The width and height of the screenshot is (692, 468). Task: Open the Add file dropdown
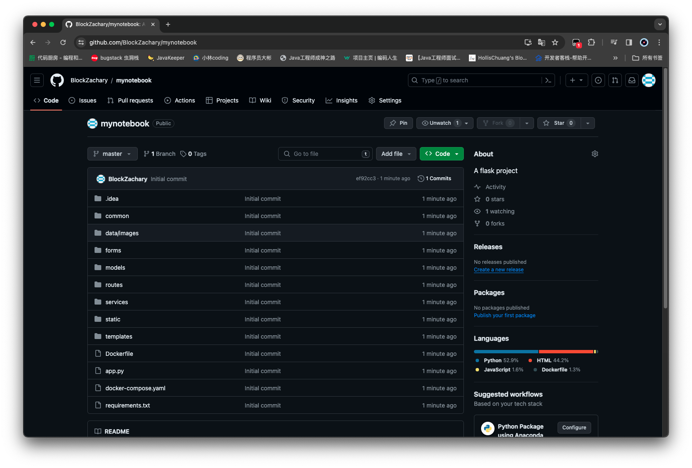pyautogui.click(x=396, y=154)
